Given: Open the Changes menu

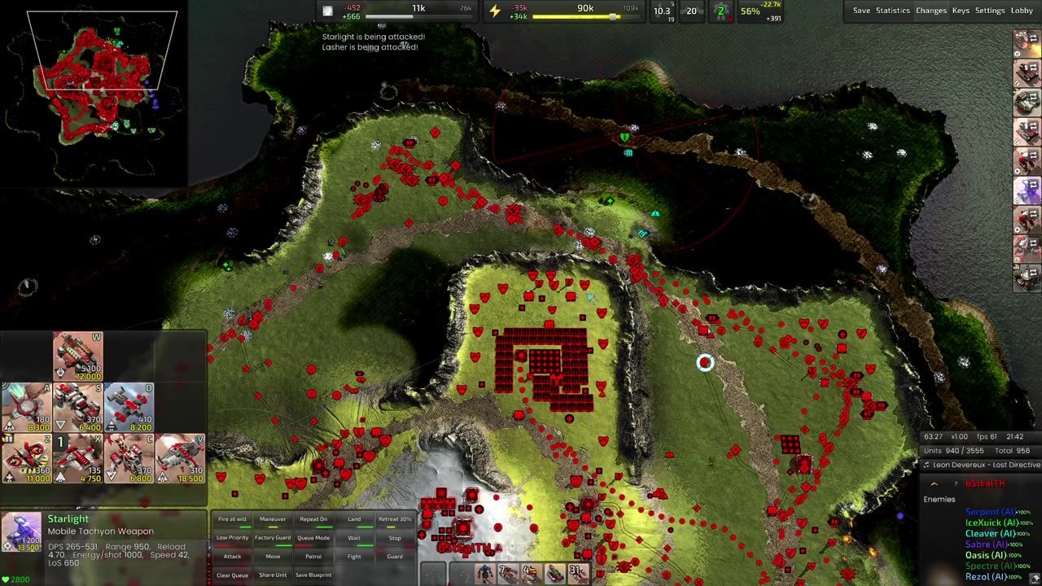Looking at the screenshot, I should click(931, 11).
